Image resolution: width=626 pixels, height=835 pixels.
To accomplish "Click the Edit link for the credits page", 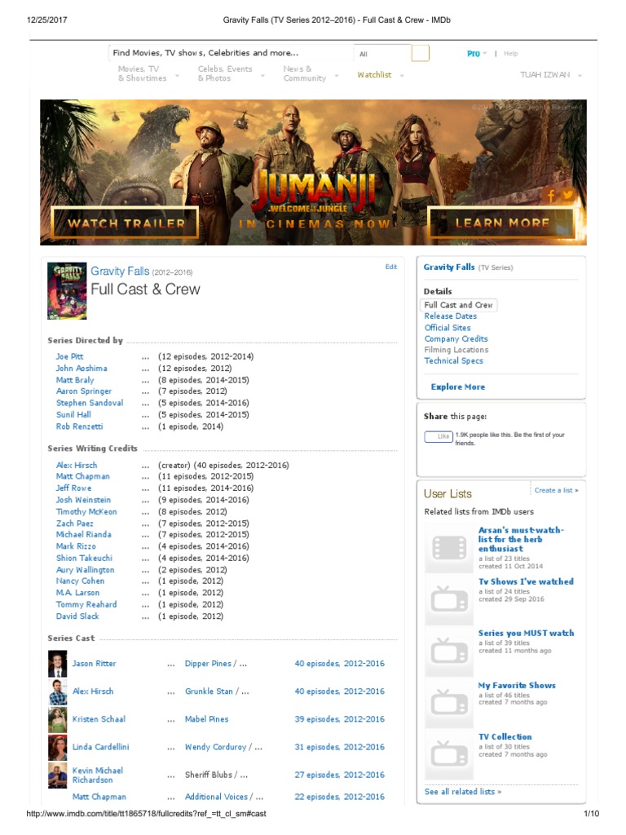I will pos(391,267).
